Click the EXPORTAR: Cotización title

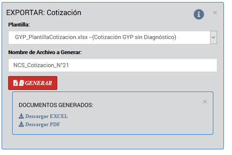pos(43,13)
